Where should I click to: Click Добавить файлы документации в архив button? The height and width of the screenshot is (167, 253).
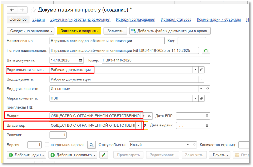coord(170,31)
